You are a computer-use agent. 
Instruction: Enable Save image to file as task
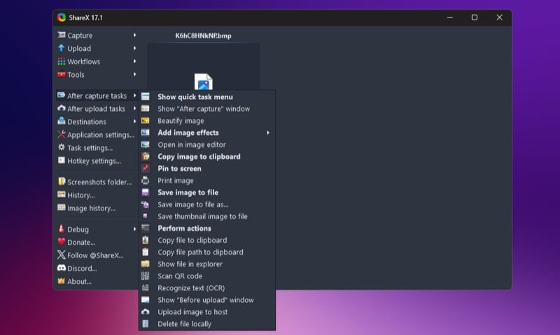click(x=206, y=204)
